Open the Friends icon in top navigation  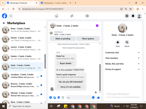72,16
